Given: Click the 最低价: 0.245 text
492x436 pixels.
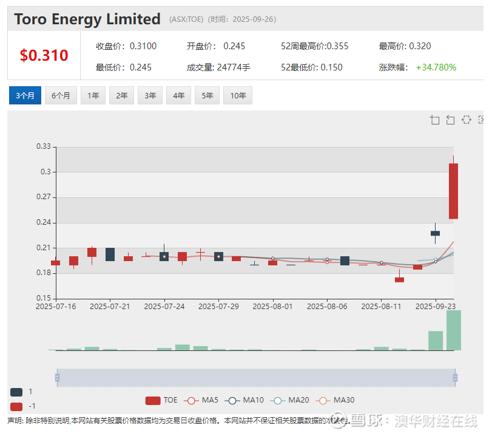Looking at the screenshot, I should coord(124,67).
